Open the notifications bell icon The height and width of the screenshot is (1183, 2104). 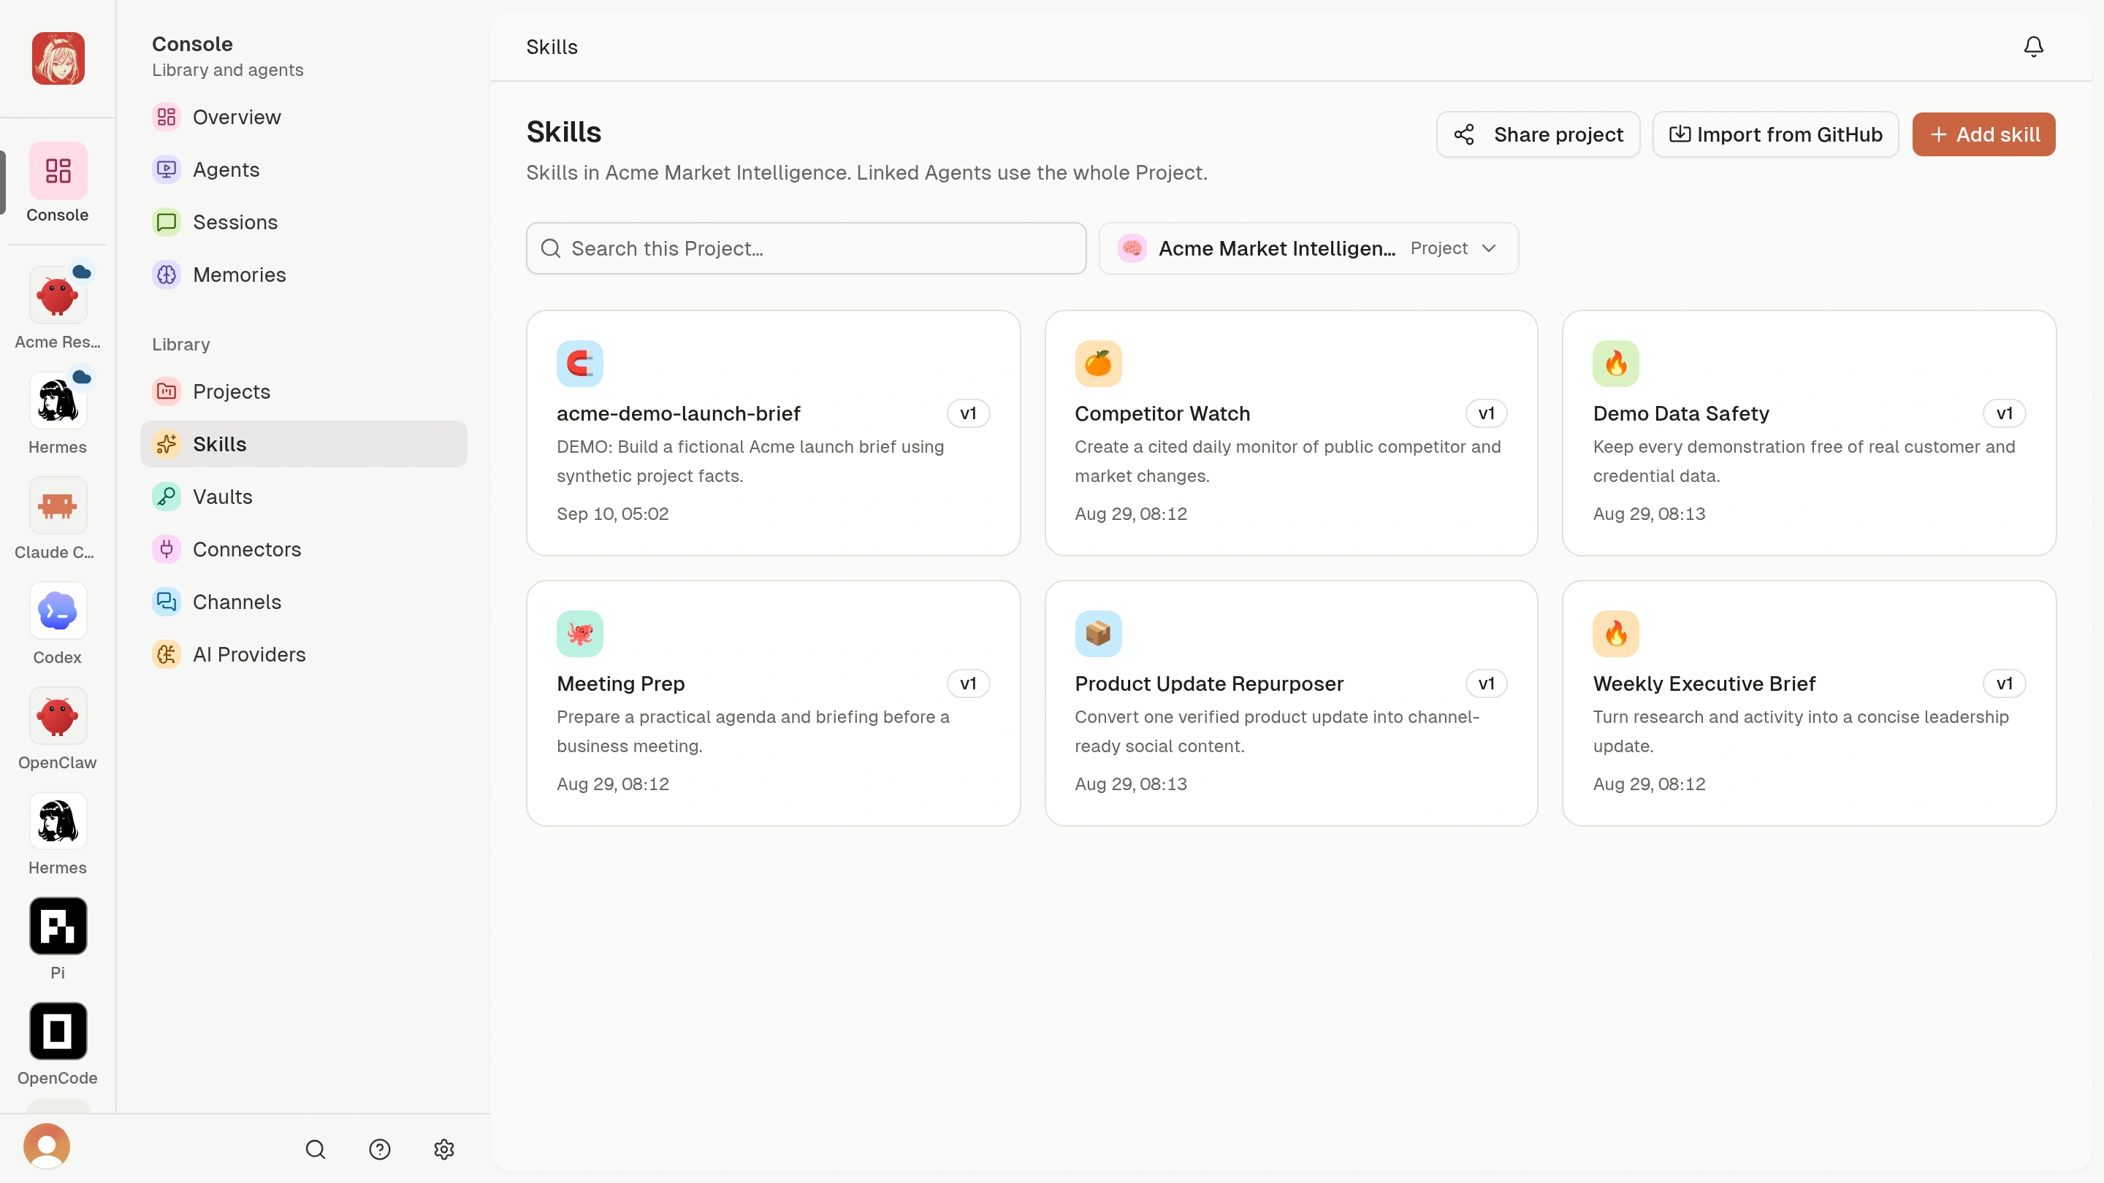pyautogui.click(x=2033, y=47)
